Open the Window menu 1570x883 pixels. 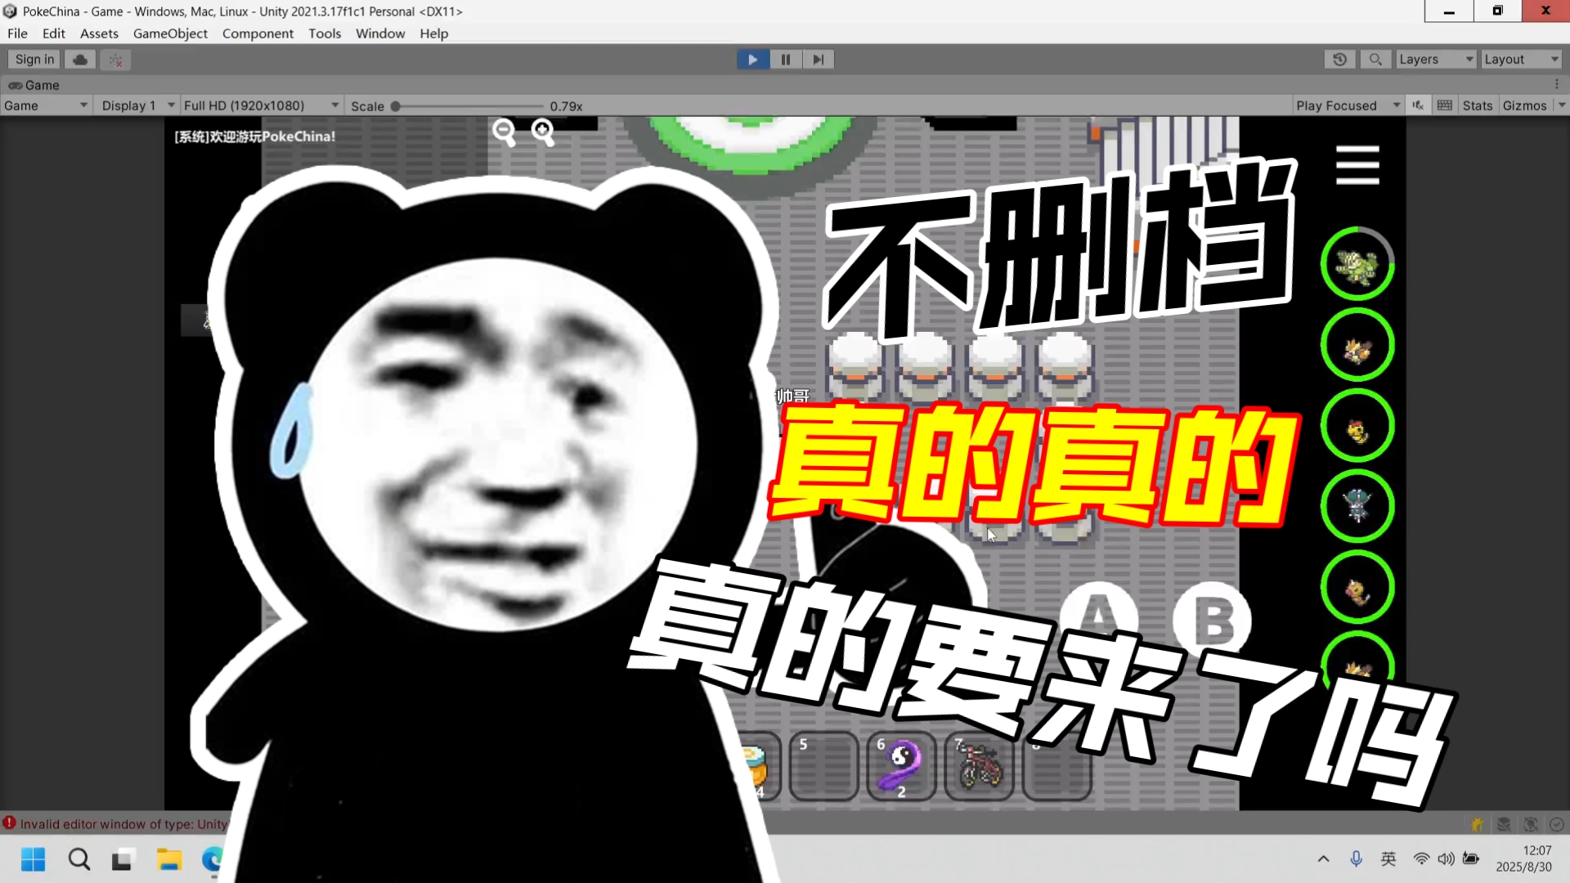coord(380,34)
